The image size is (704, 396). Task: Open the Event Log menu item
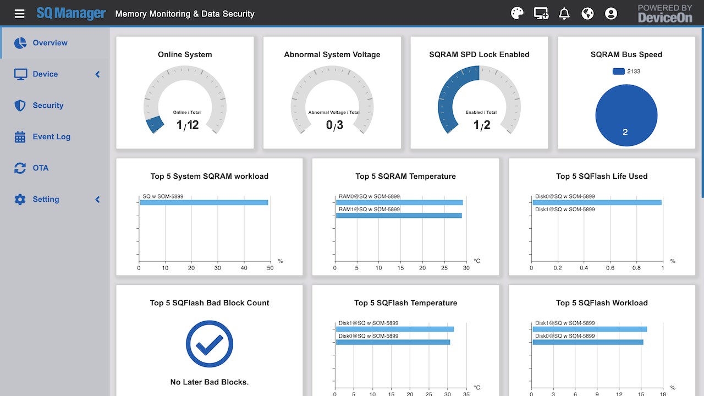point(55,137)
